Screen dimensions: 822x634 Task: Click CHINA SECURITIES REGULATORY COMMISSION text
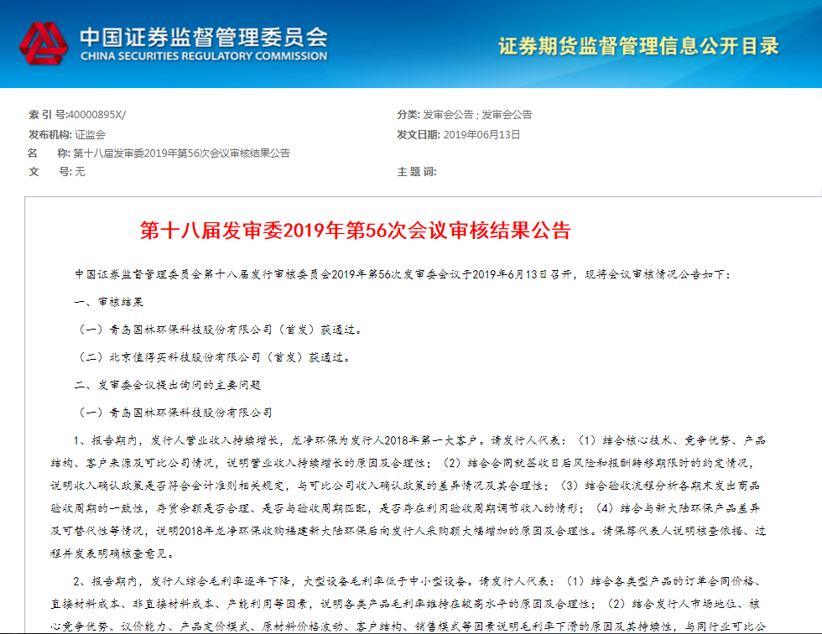pos(204,56)
